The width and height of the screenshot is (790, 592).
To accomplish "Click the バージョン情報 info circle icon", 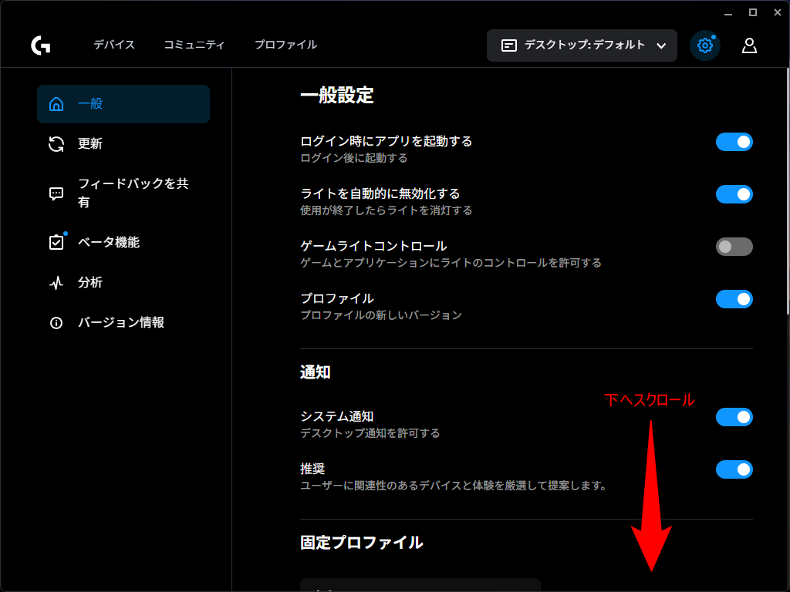I will (56, 323).
